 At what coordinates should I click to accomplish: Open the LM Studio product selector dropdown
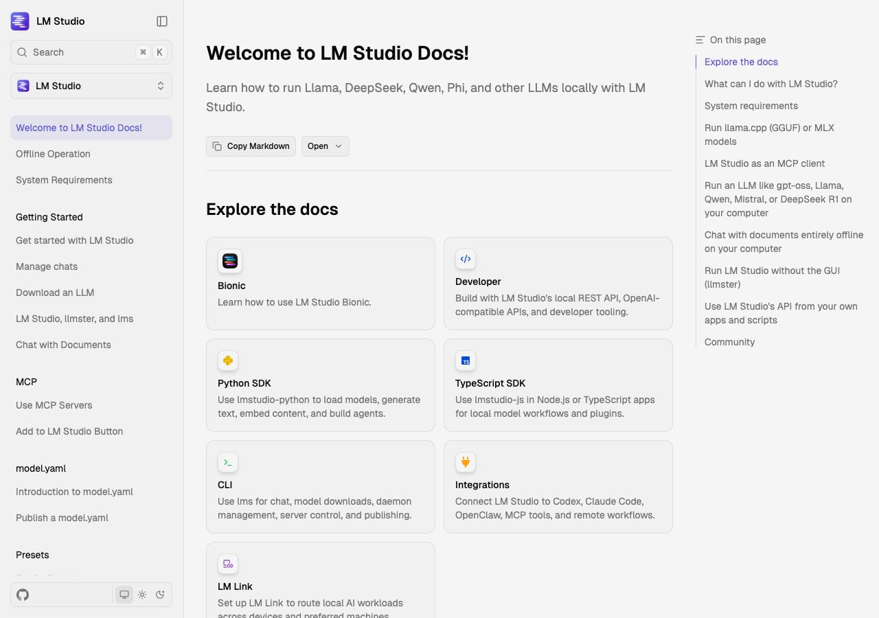[91, 86]
